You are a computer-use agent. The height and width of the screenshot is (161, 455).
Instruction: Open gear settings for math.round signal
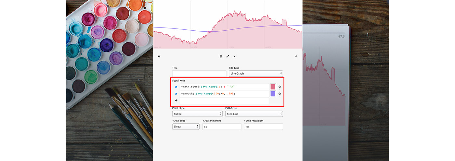[279, 87]
